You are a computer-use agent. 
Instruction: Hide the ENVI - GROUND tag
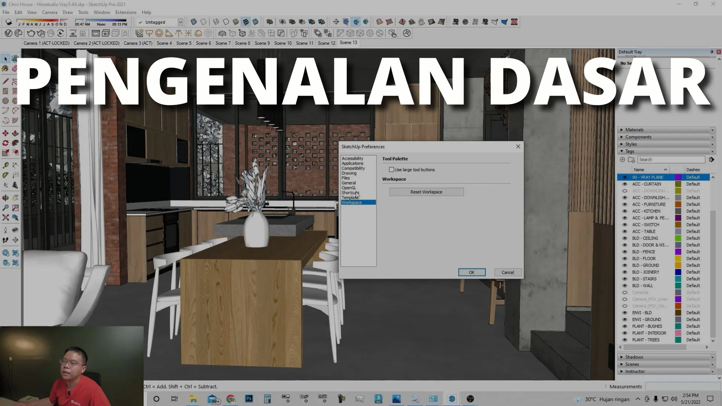point(625,320)
